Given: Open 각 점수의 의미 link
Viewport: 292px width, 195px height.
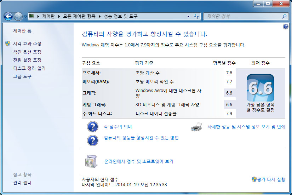Looking at the screenshot, I should (x=118, y=127).
